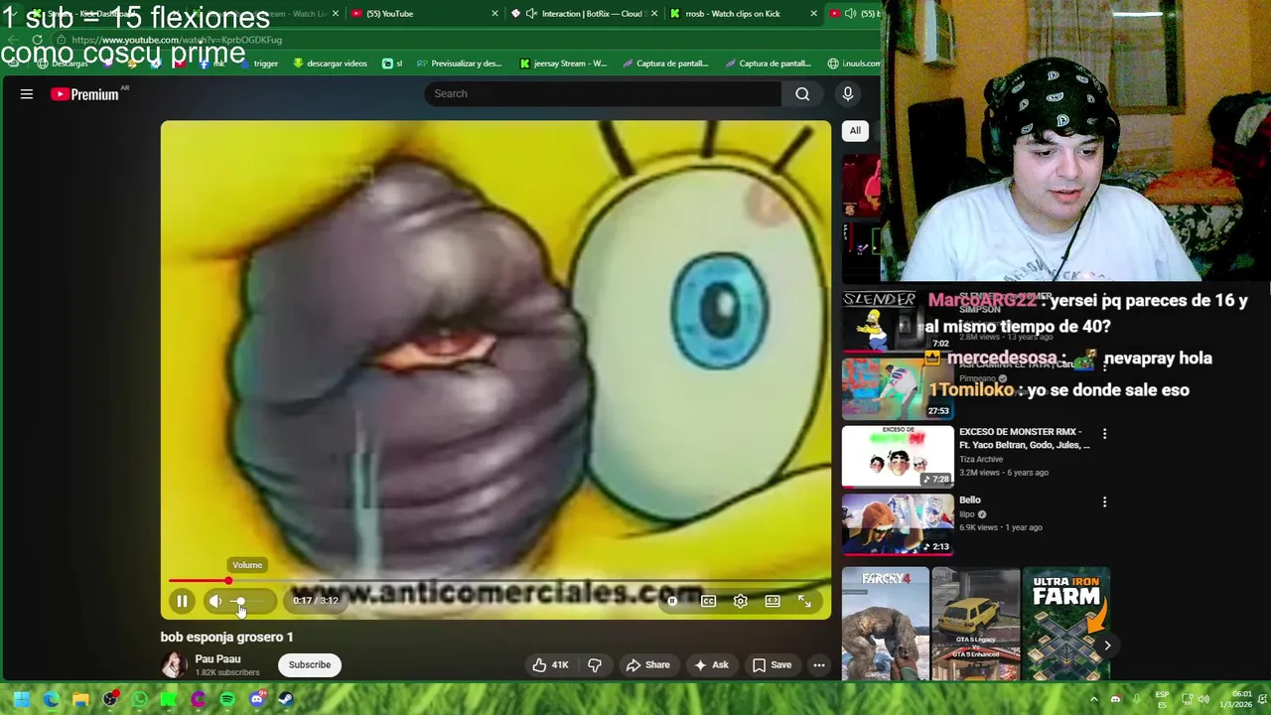Pause the video playback
Image resolution: width=1271 pixels, height=715 pixels.
point(182,601)
